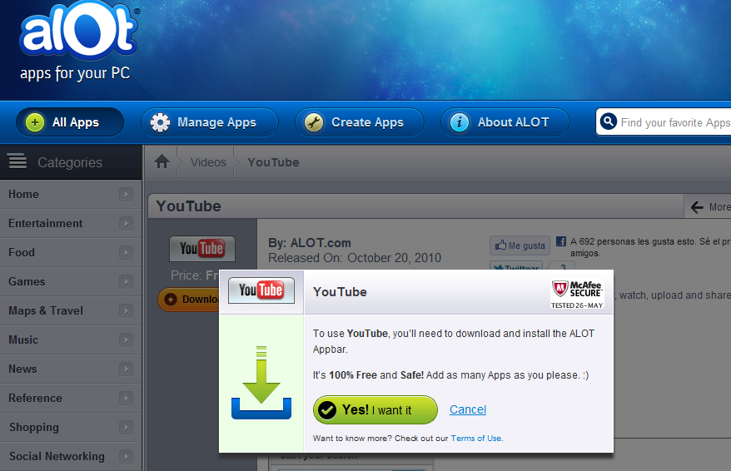This screenshot has height=471, width=731.
Task: Select the Food category
Action: pos(71,252)
